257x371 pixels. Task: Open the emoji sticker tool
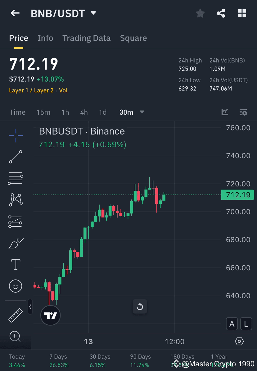pos(16,286)
